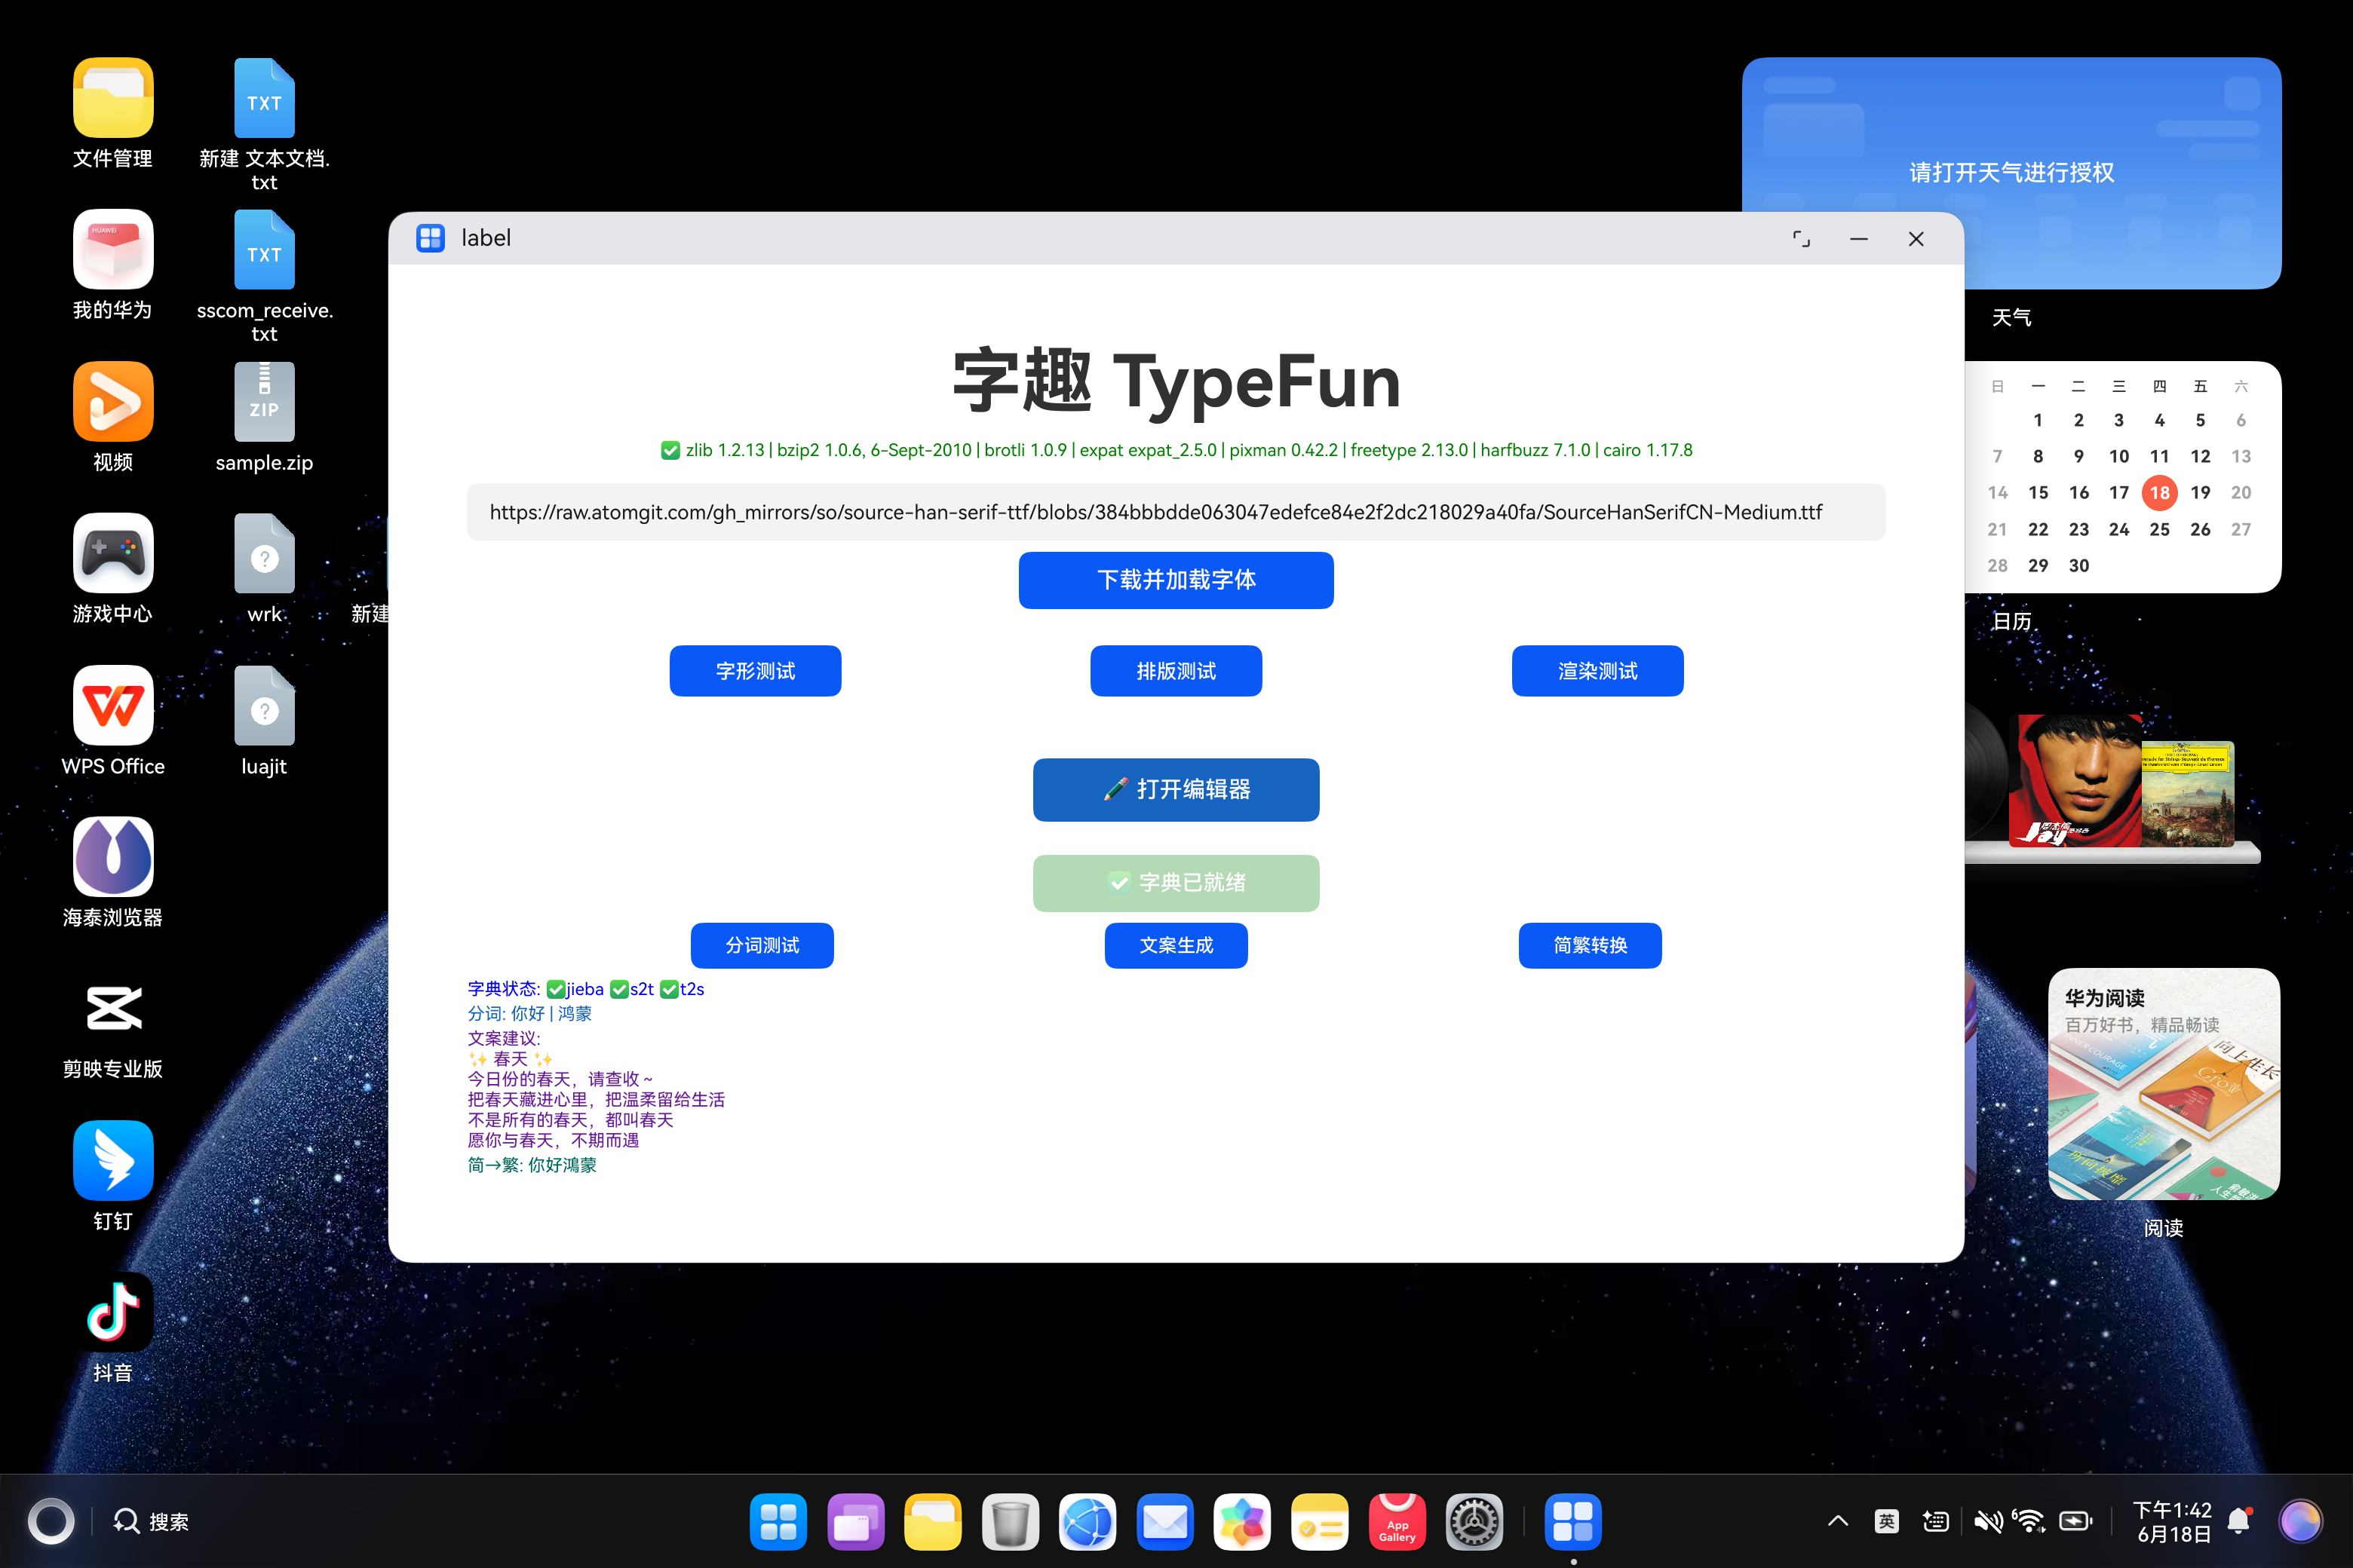
Task: Click the 简繁转换 button
Action: click(1590, 945)
